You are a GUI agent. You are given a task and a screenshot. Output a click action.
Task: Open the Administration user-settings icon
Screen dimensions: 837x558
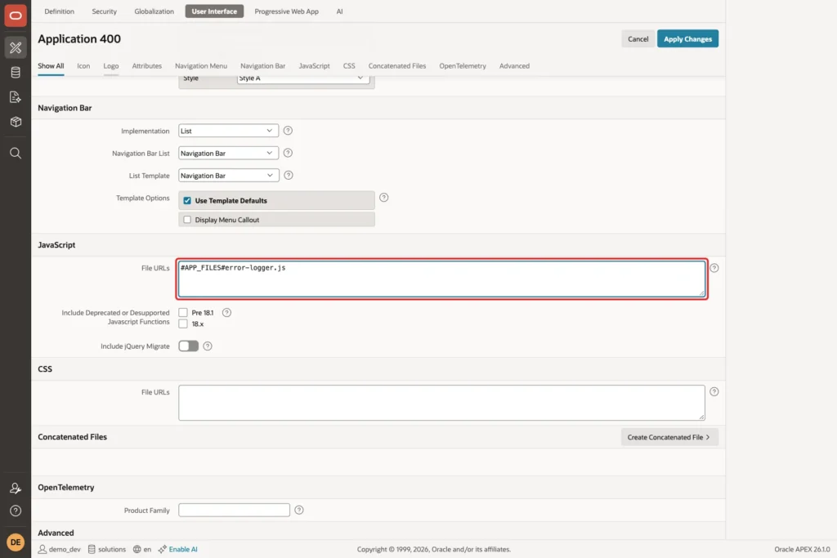pos(16,488)
